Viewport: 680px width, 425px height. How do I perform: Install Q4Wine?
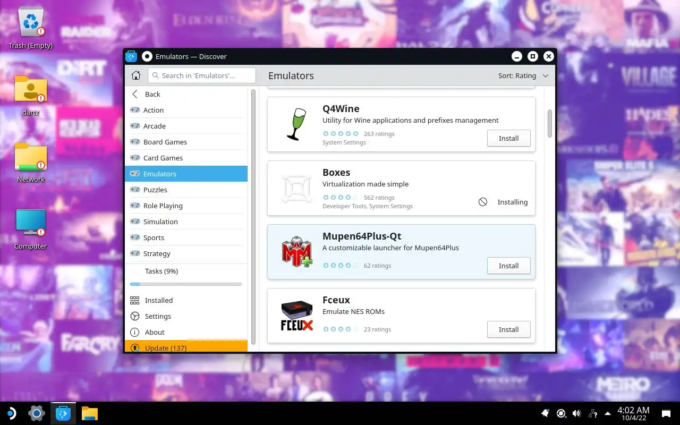pos(508,138)
